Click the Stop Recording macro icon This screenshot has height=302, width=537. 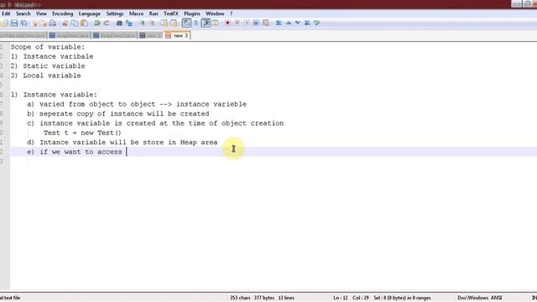[237, 23]
